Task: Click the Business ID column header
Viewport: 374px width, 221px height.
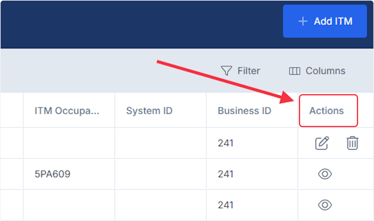Action: (252, 110)
